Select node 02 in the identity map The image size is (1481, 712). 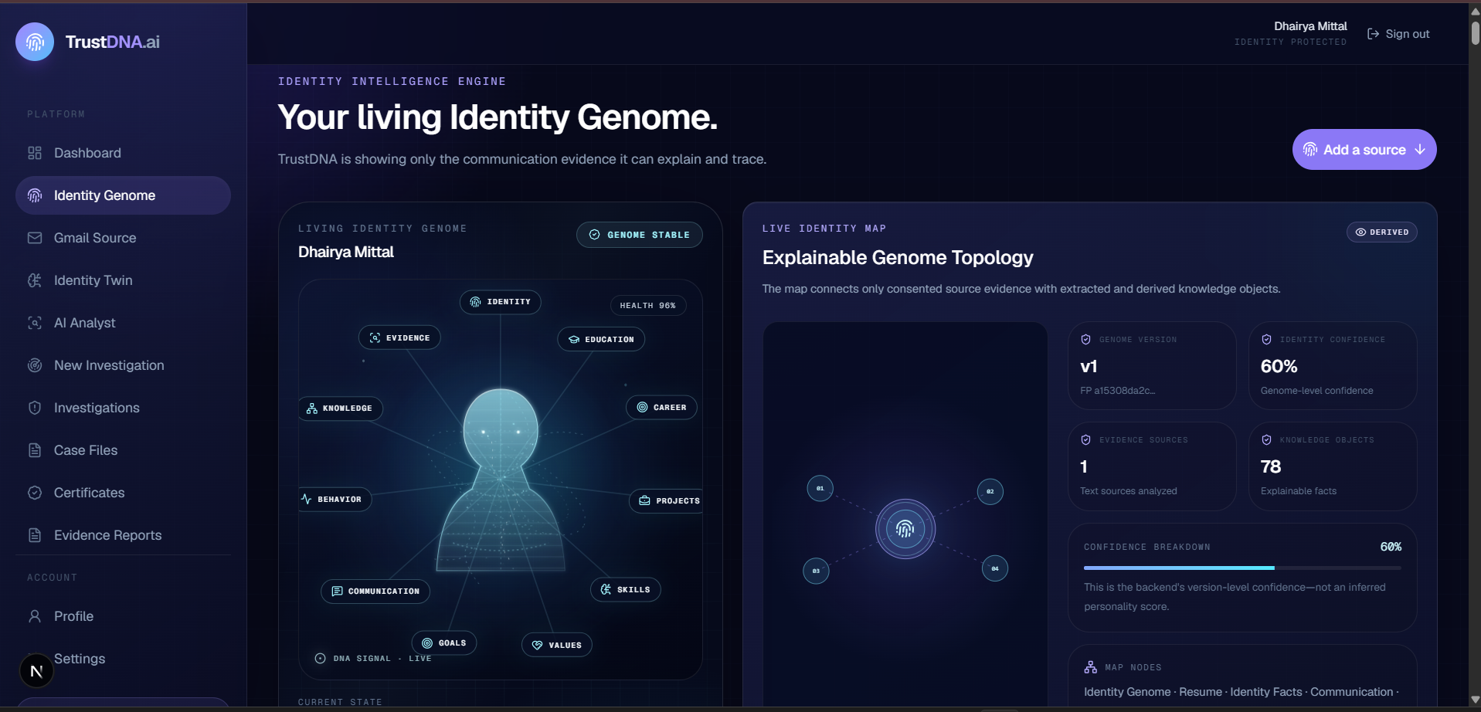pos(990,491)
